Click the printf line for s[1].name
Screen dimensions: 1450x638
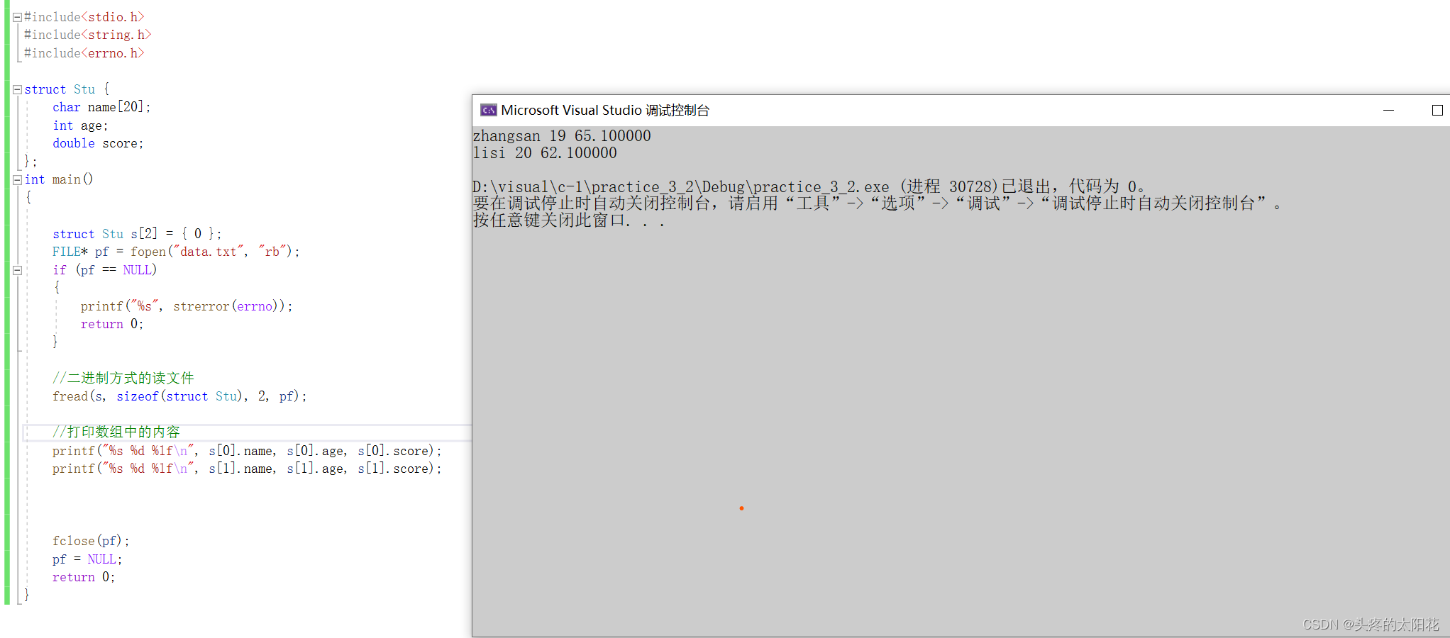247,469
